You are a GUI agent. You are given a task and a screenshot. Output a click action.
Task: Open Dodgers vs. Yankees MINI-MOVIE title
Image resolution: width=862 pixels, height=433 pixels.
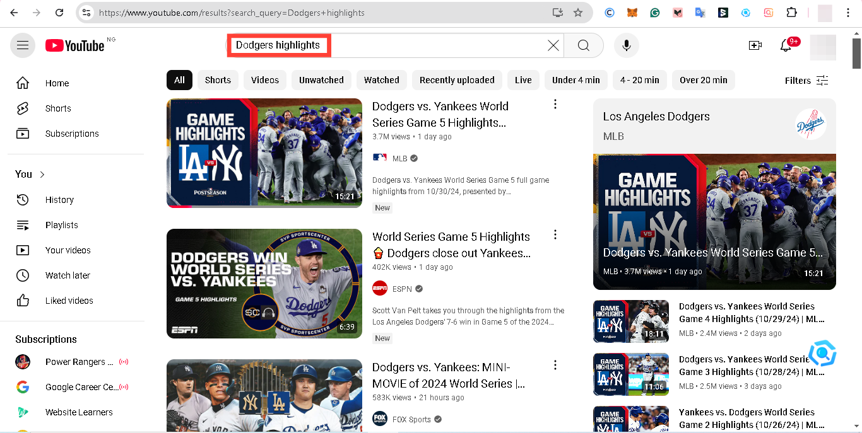(x=449, y=376)
